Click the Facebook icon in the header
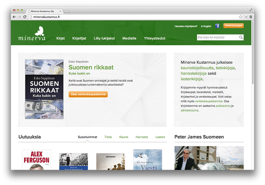Viewport: 265px width, 185px height. pos(217,26)
